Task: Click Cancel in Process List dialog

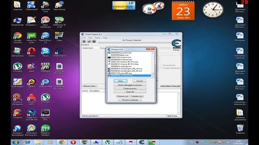Action: 139,81
